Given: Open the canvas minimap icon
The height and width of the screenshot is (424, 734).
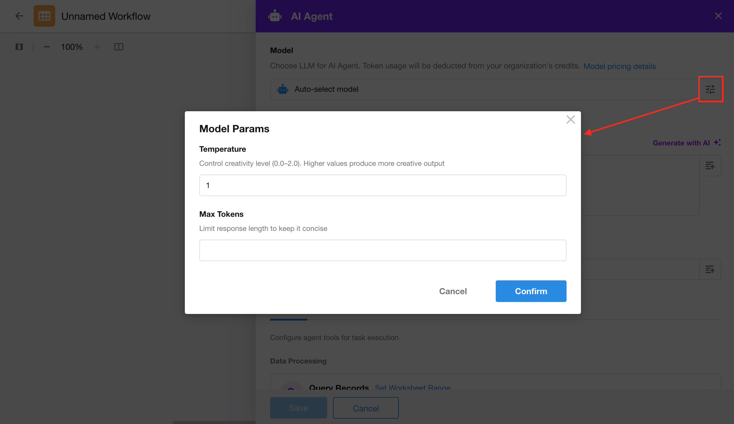Looking at the screenshot, I should [x=19, y=47].
